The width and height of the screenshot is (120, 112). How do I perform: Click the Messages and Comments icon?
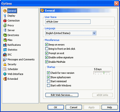(5, 59)
